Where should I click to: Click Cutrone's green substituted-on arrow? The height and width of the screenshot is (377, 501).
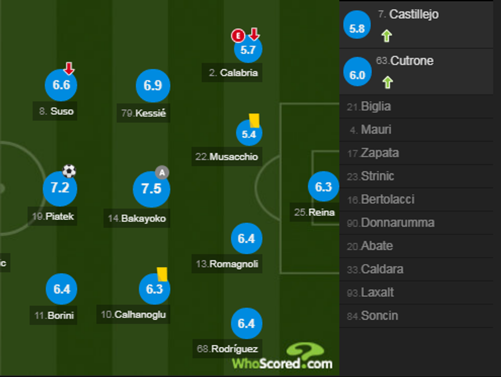tap(388, 82)
